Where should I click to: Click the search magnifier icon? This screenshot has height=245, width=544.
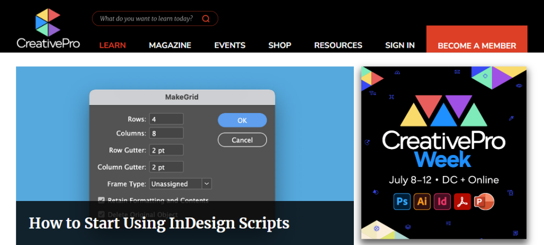[206, 19]
